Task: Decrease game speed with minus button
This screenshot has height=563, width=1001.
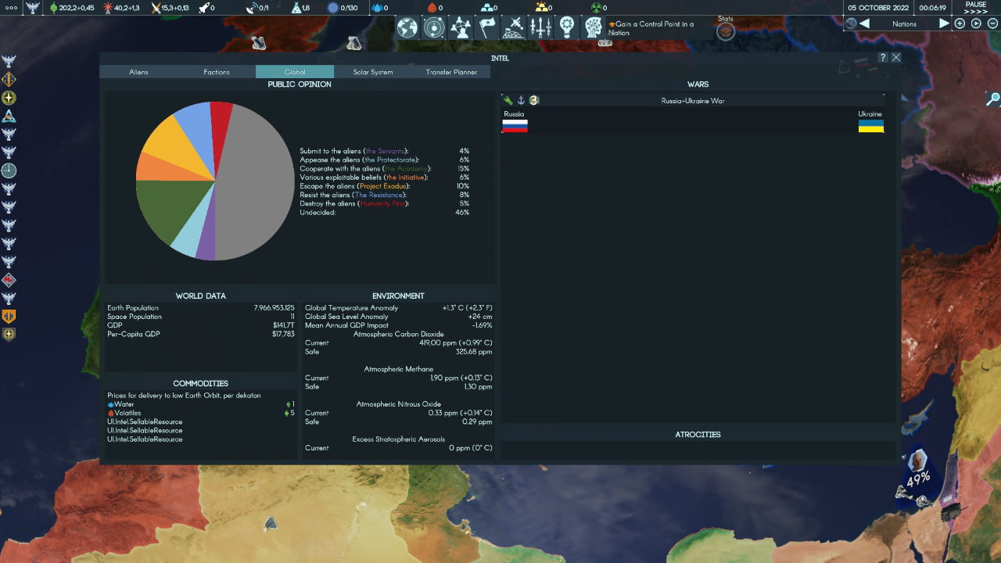Action: click(x=992, y=23)
